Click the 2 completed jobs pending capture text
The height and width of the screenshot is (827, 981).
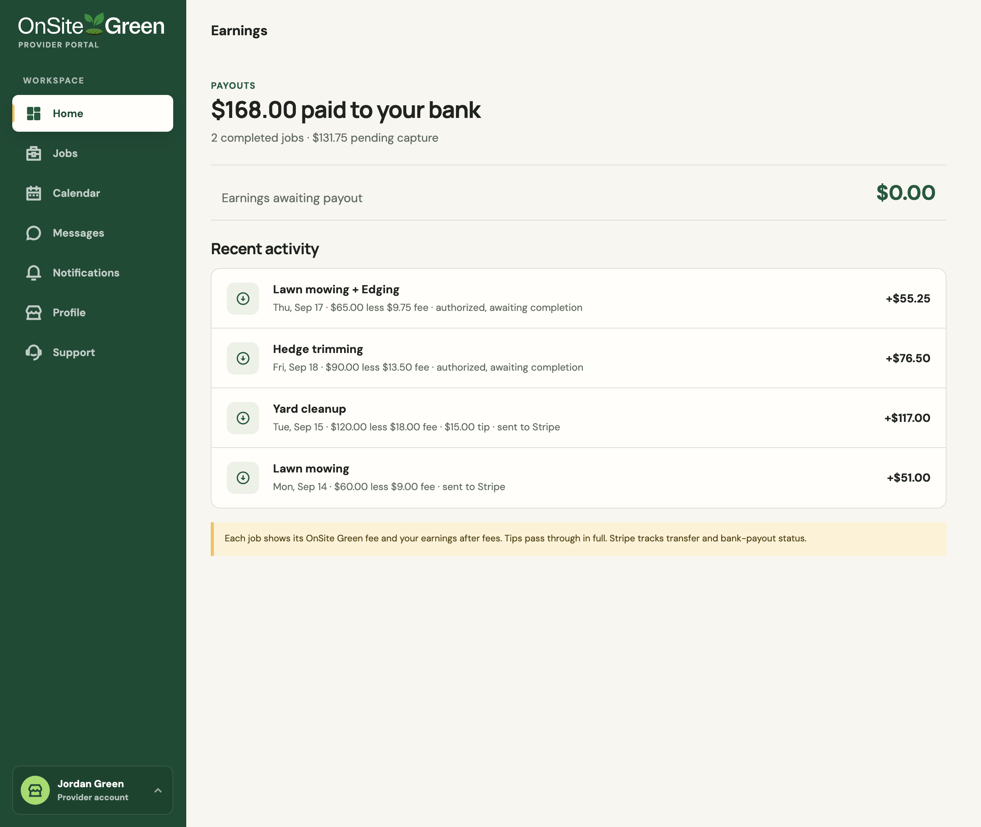(325, 138)
